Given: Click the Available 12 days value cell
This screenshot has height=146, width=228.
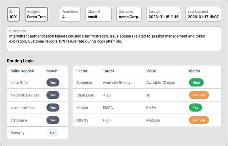Looking at the screenshot, I should tap(161, 83).
